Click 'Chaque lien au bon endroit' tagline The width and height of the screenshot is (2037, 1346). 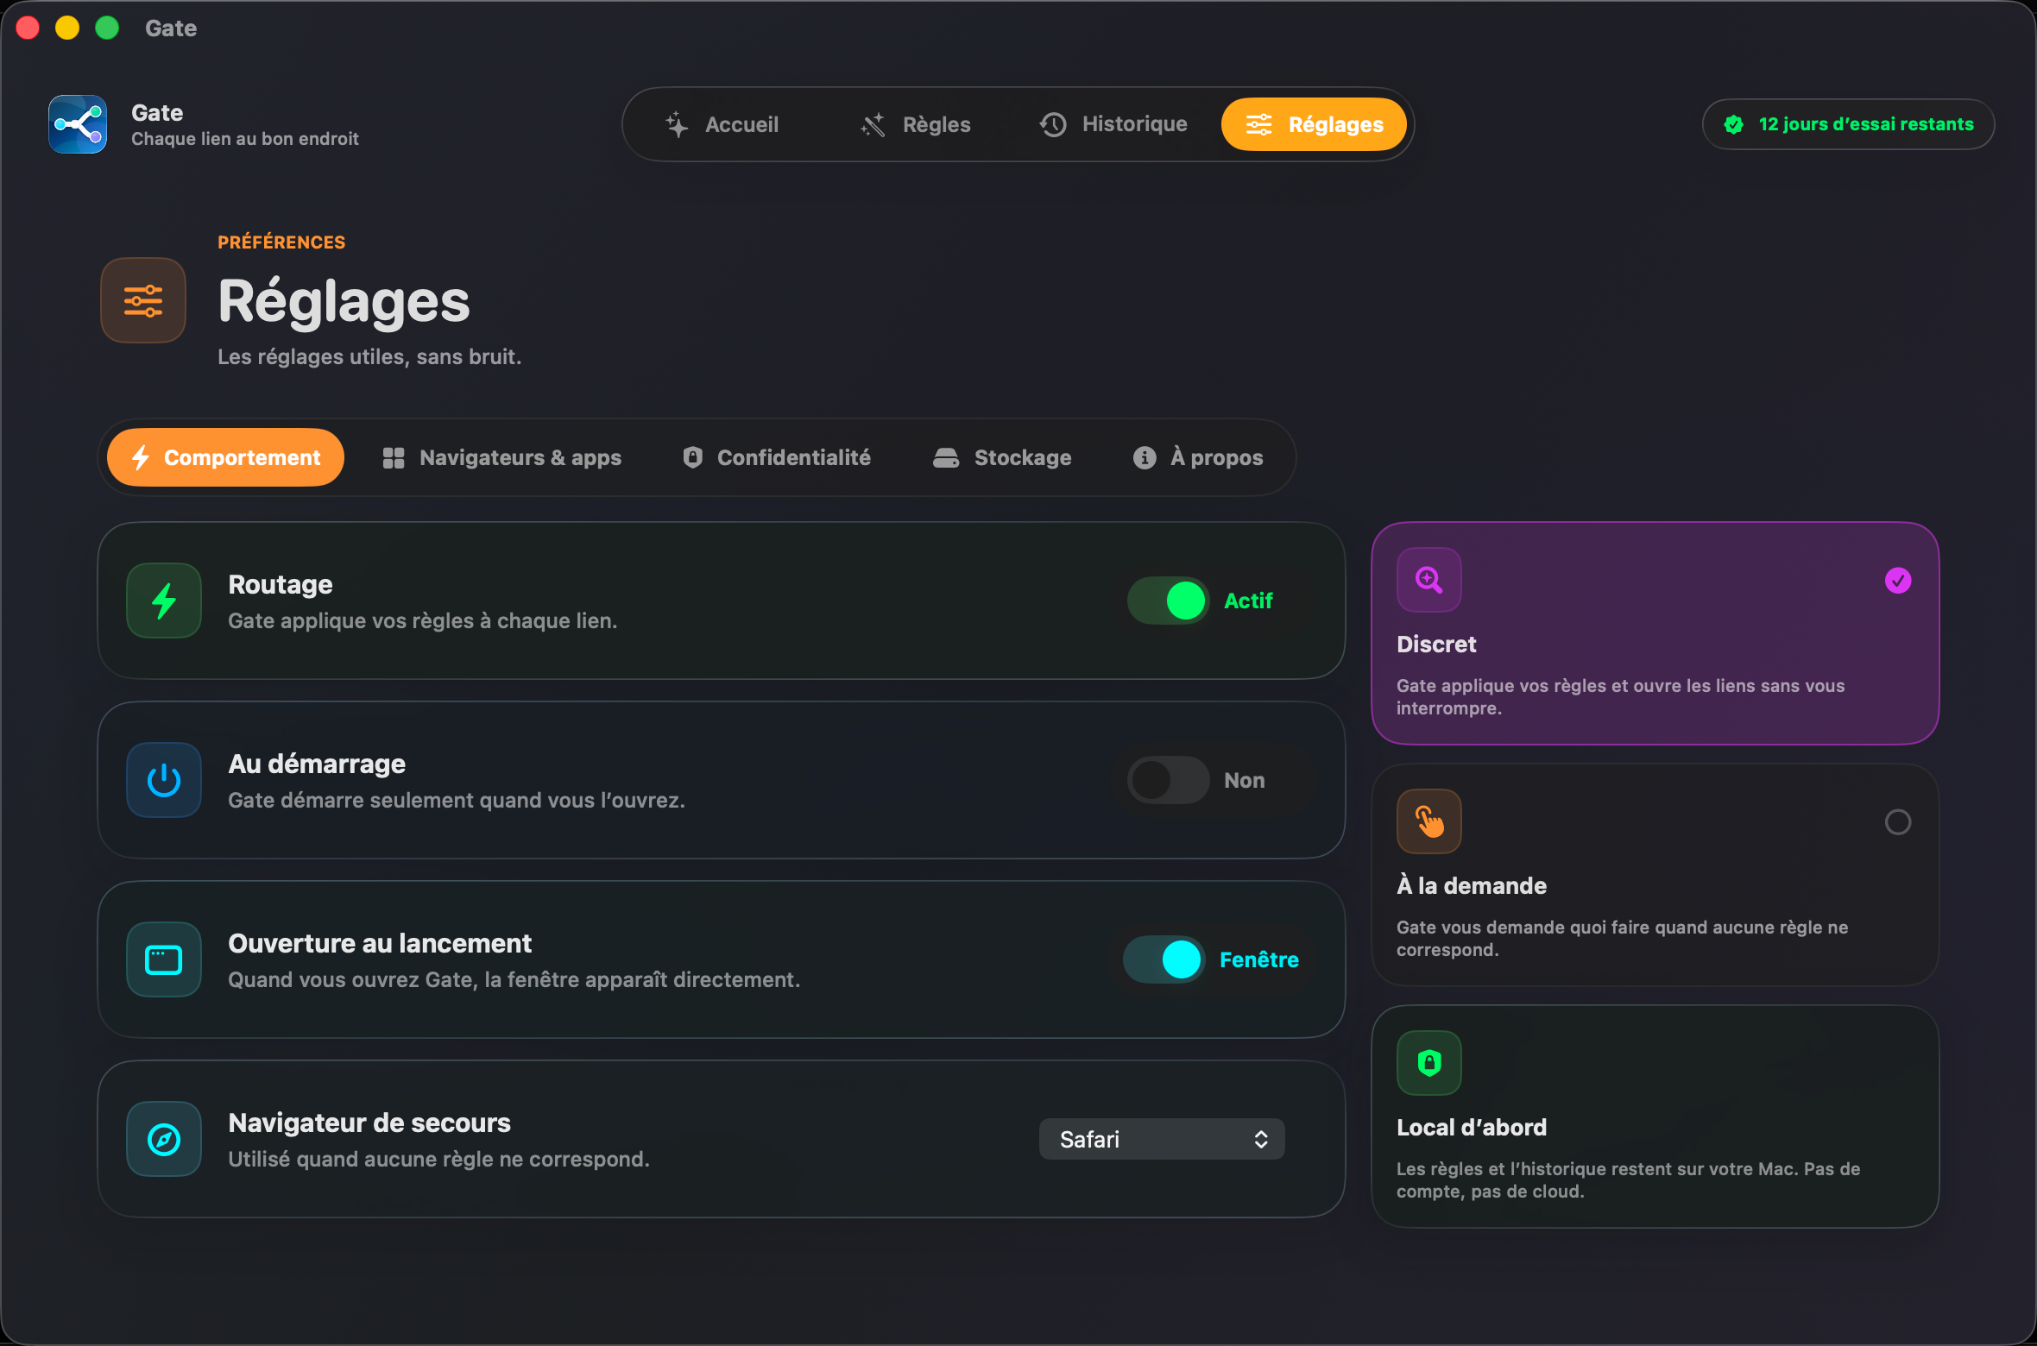point(245,139)
